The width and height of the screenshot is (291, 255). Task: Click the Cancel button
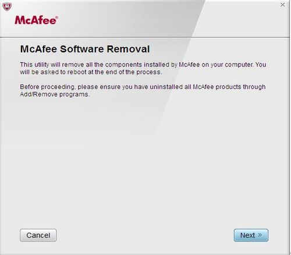tap(38, 235)
